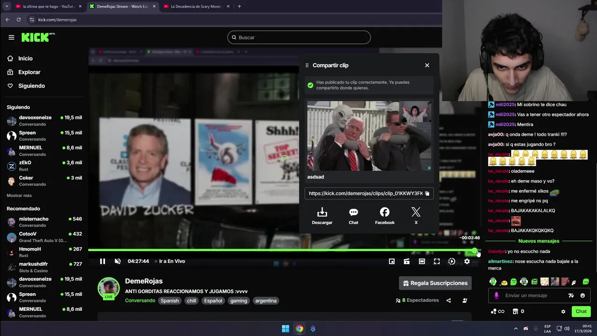Click the progress bar handle
Screen dimensions: 597x336
click(x=475, y=251)
